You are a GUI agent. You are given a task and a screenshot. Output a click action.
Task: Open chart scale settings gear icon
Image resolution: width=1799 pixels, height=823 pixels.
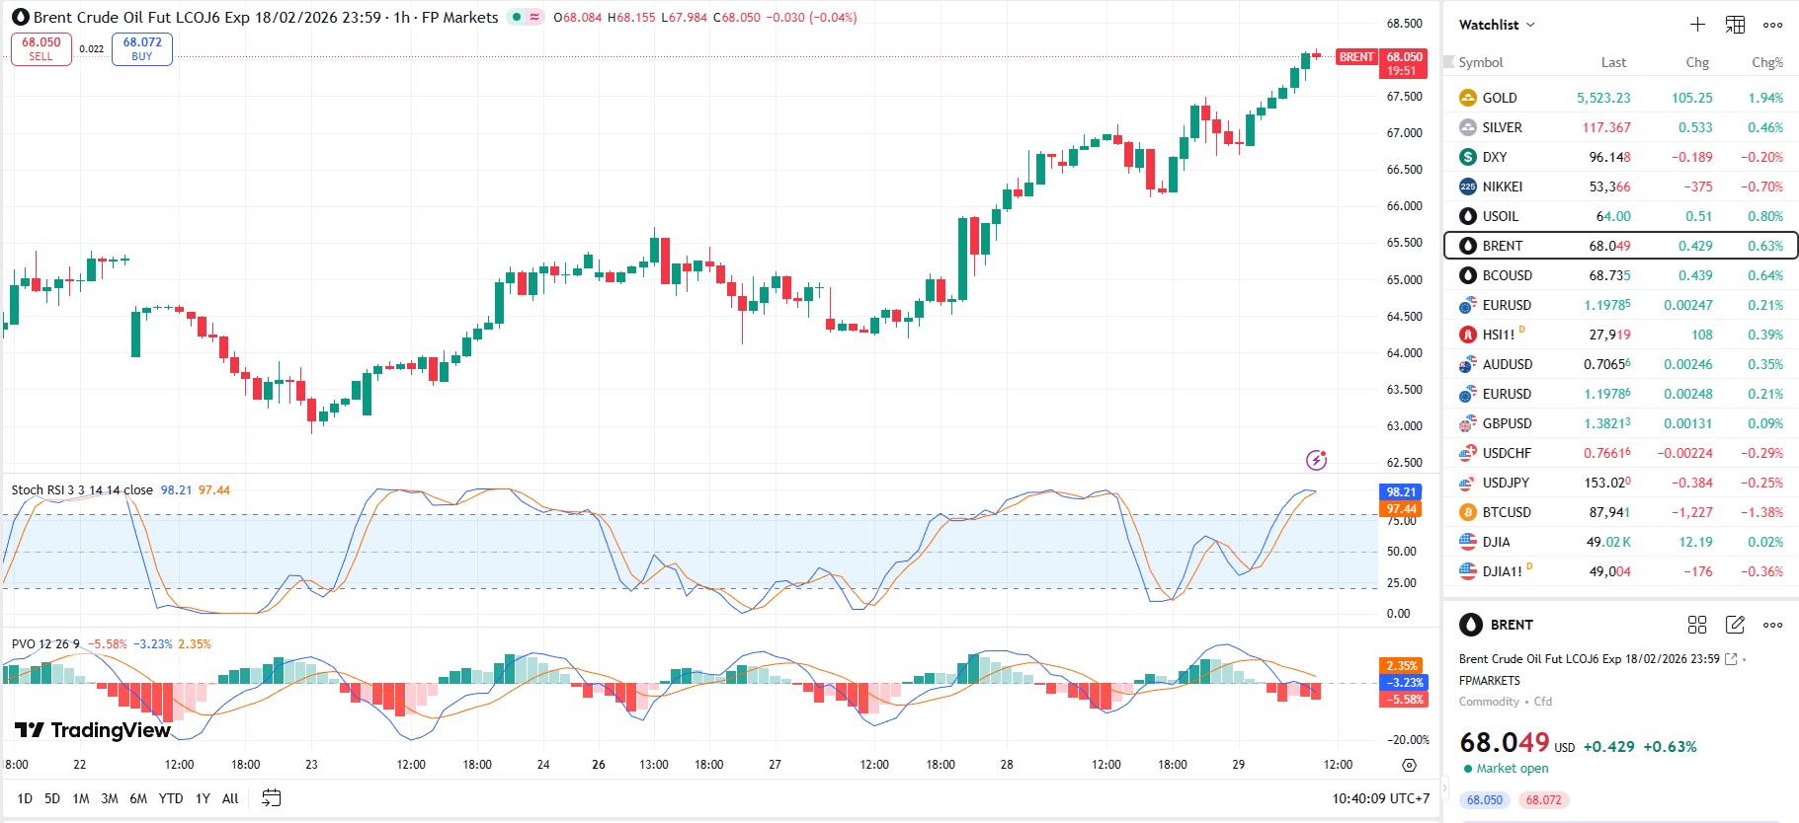click(x=1409, y=765)
